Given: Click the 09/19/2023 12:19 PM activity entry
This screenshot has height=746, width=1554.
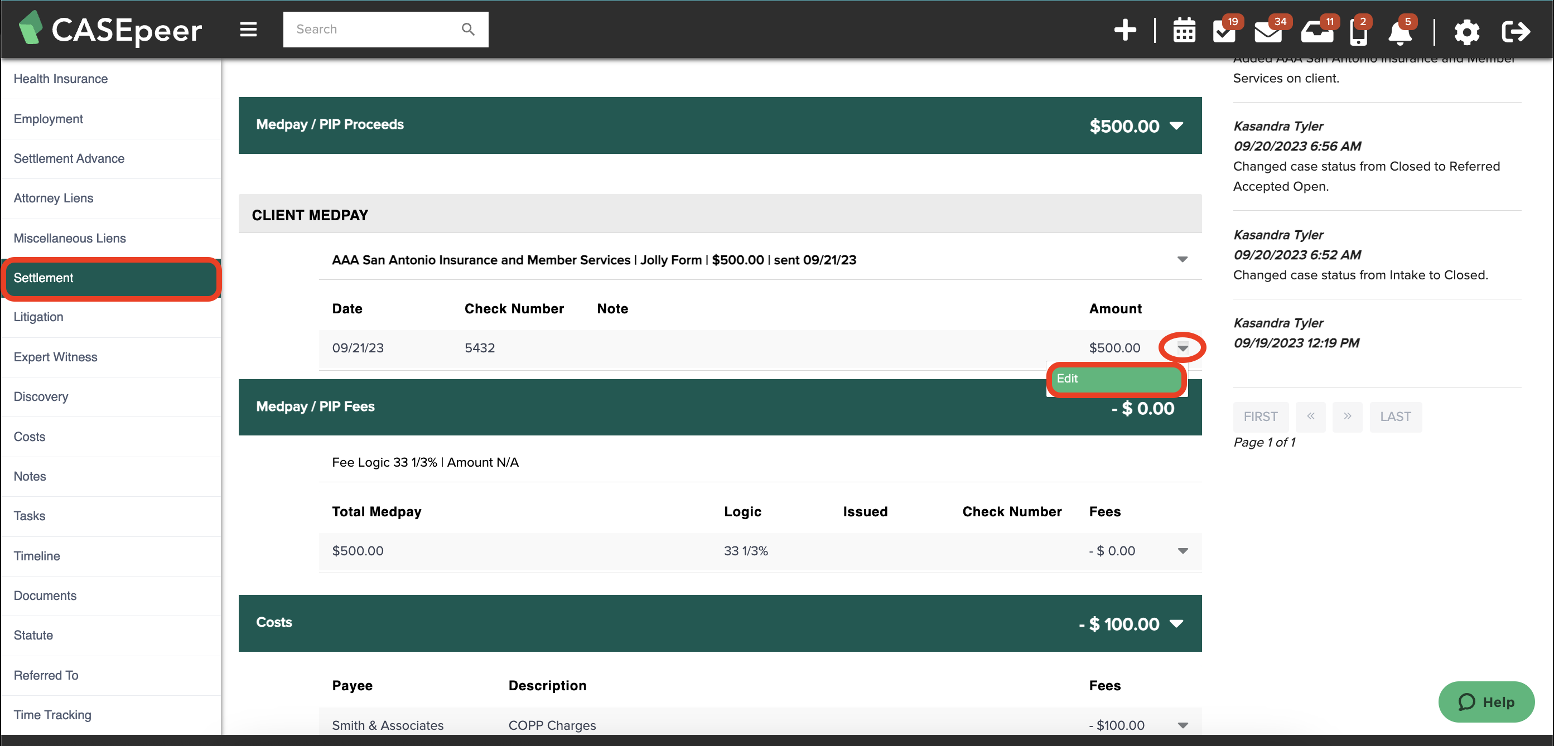Looking at the screenshot, I should pyautogui.click(x=1377, y=333).
